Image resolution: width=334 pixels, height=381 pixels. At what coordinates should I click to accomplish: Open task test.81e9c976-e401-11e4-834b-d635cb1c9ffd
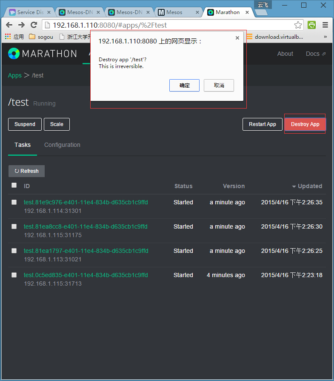coord(86,202)
